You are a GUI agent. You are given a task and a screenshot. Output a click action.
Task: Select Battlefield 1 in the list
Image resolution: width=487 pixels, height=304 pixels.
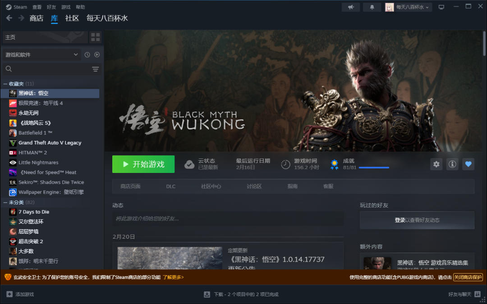tap(50, 133)
